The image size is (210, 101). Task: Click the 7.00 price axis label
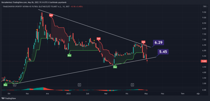click(204, 40)
